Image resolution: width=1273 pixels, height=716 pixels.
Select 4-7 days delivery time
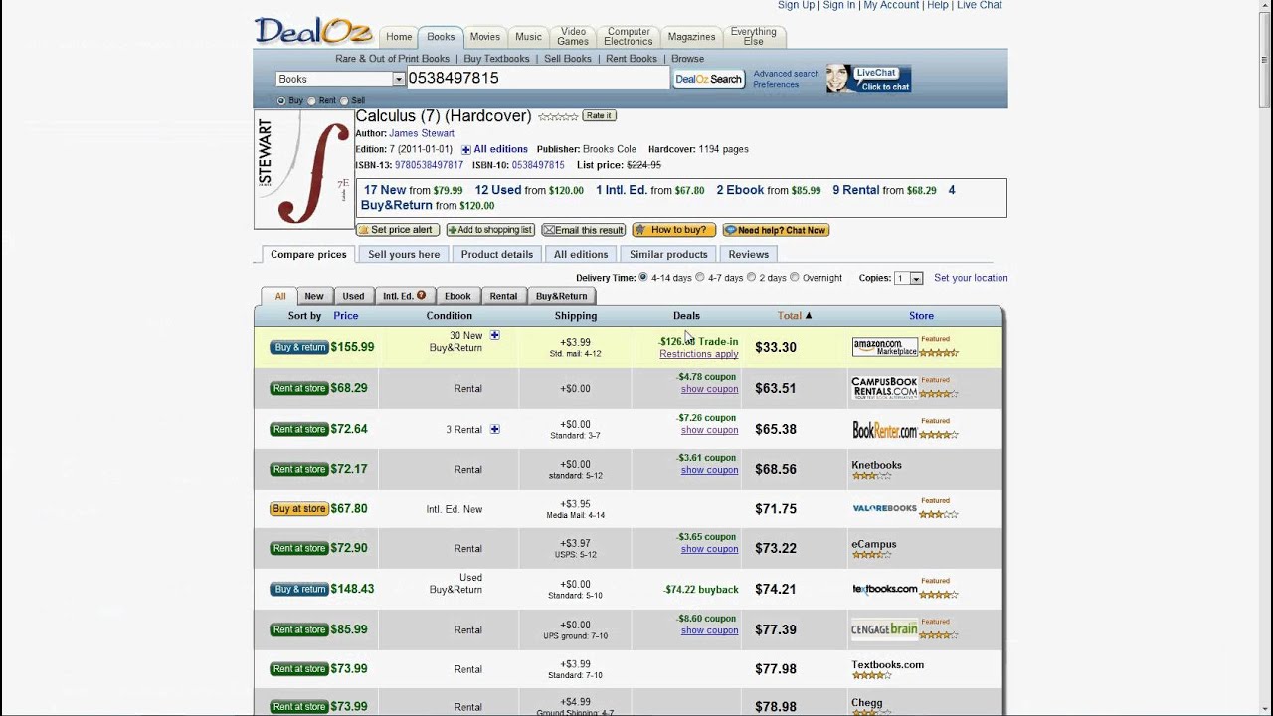tap(700, 278)
